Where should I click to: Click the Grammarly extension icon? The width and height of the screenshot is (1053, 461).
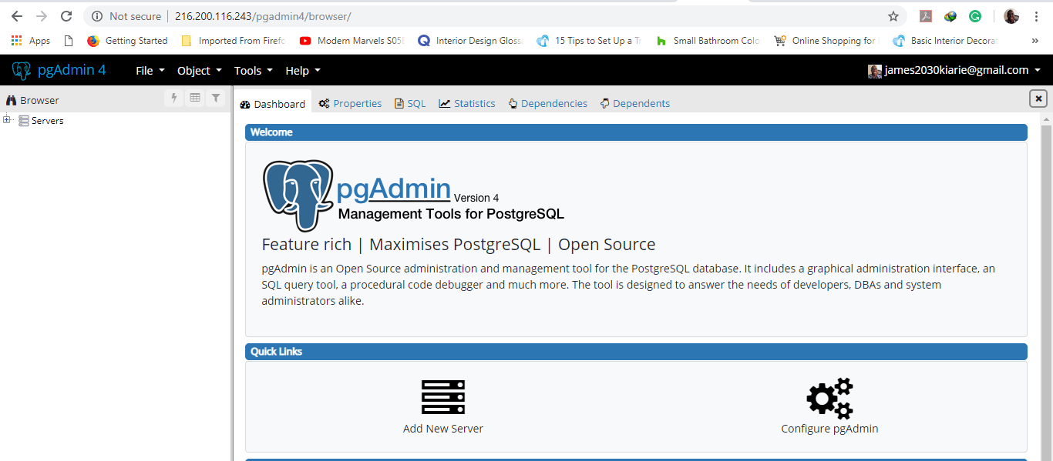pos(975,16)
